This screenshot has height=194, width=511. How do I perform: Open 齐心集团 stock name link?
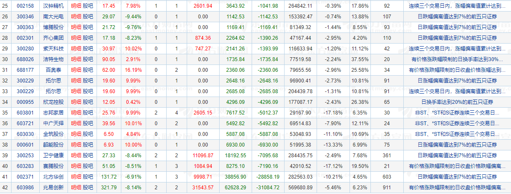tap(53, 38)
